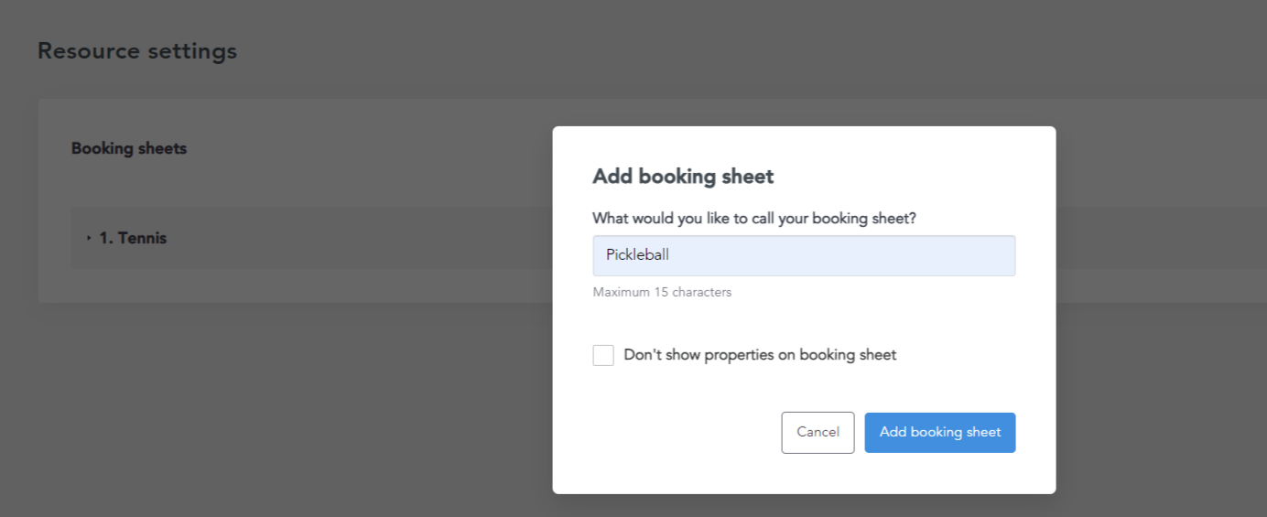This screenshot has height=517, width=1267.
Task: Cancel the Add booking sheet dialog
Action: click(x=818, y=432)
